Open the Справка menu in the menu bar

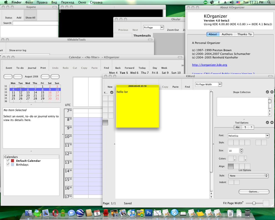click(96, 2)
